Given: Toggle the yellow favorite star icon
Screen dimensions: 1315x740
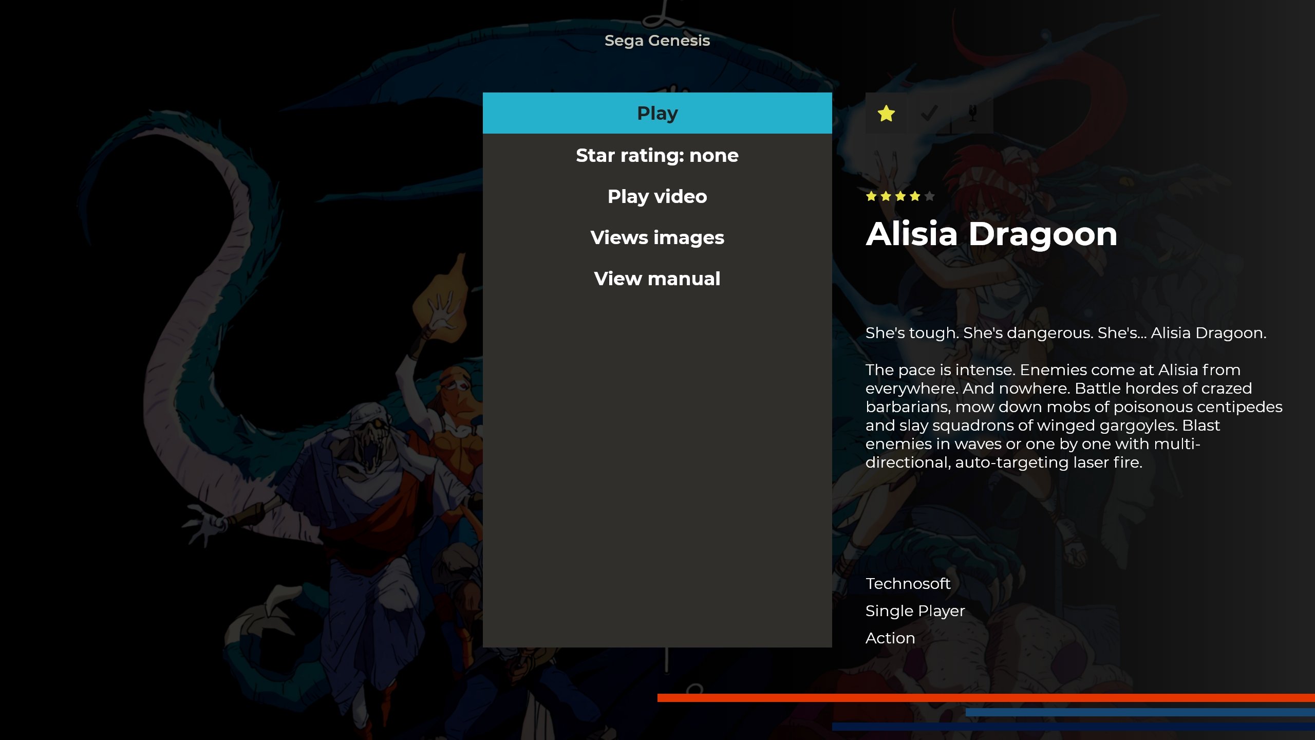Looking at the screenshot, I should tap(886, 113).
